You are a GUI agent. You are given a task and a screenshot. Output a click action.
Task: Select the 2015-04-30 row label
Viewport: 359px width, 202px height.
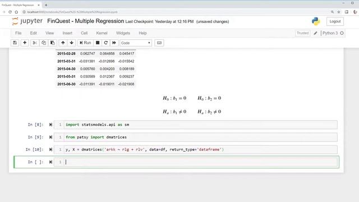[66, 68]
